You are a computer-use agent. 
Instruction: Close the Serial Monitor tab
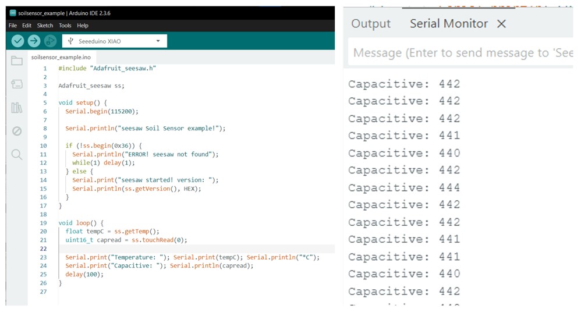pyautogui.click(x=501, y=24)
